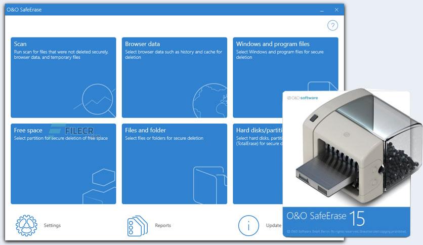The image size is (423, 245).
Task: Click the Settings label
Action: 52,225
